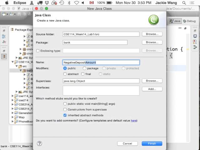The width and height of the screenshot is (200, 150).
Task: Open the Wi-Fi menu bar icon
Action: [x=77, y=3]
